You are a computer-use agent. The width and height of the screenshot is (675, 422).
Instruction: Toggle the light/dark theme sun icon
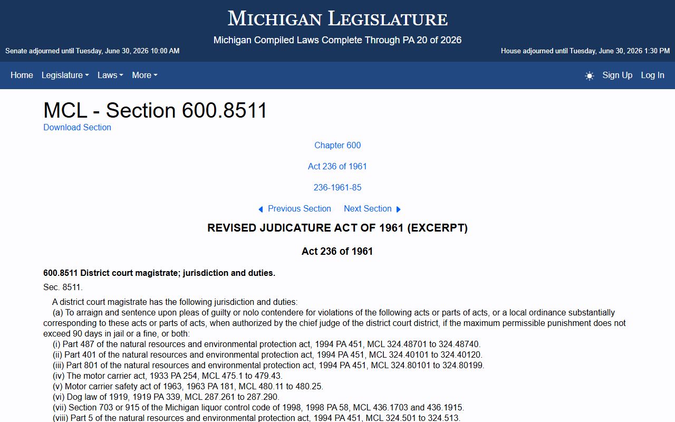[590, 75]
